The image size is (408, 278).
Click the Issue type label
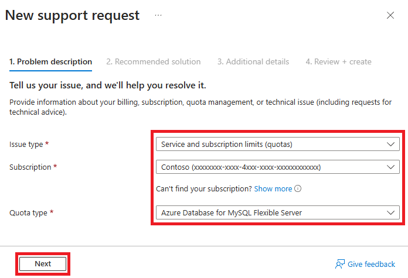[x=26, y=144]
